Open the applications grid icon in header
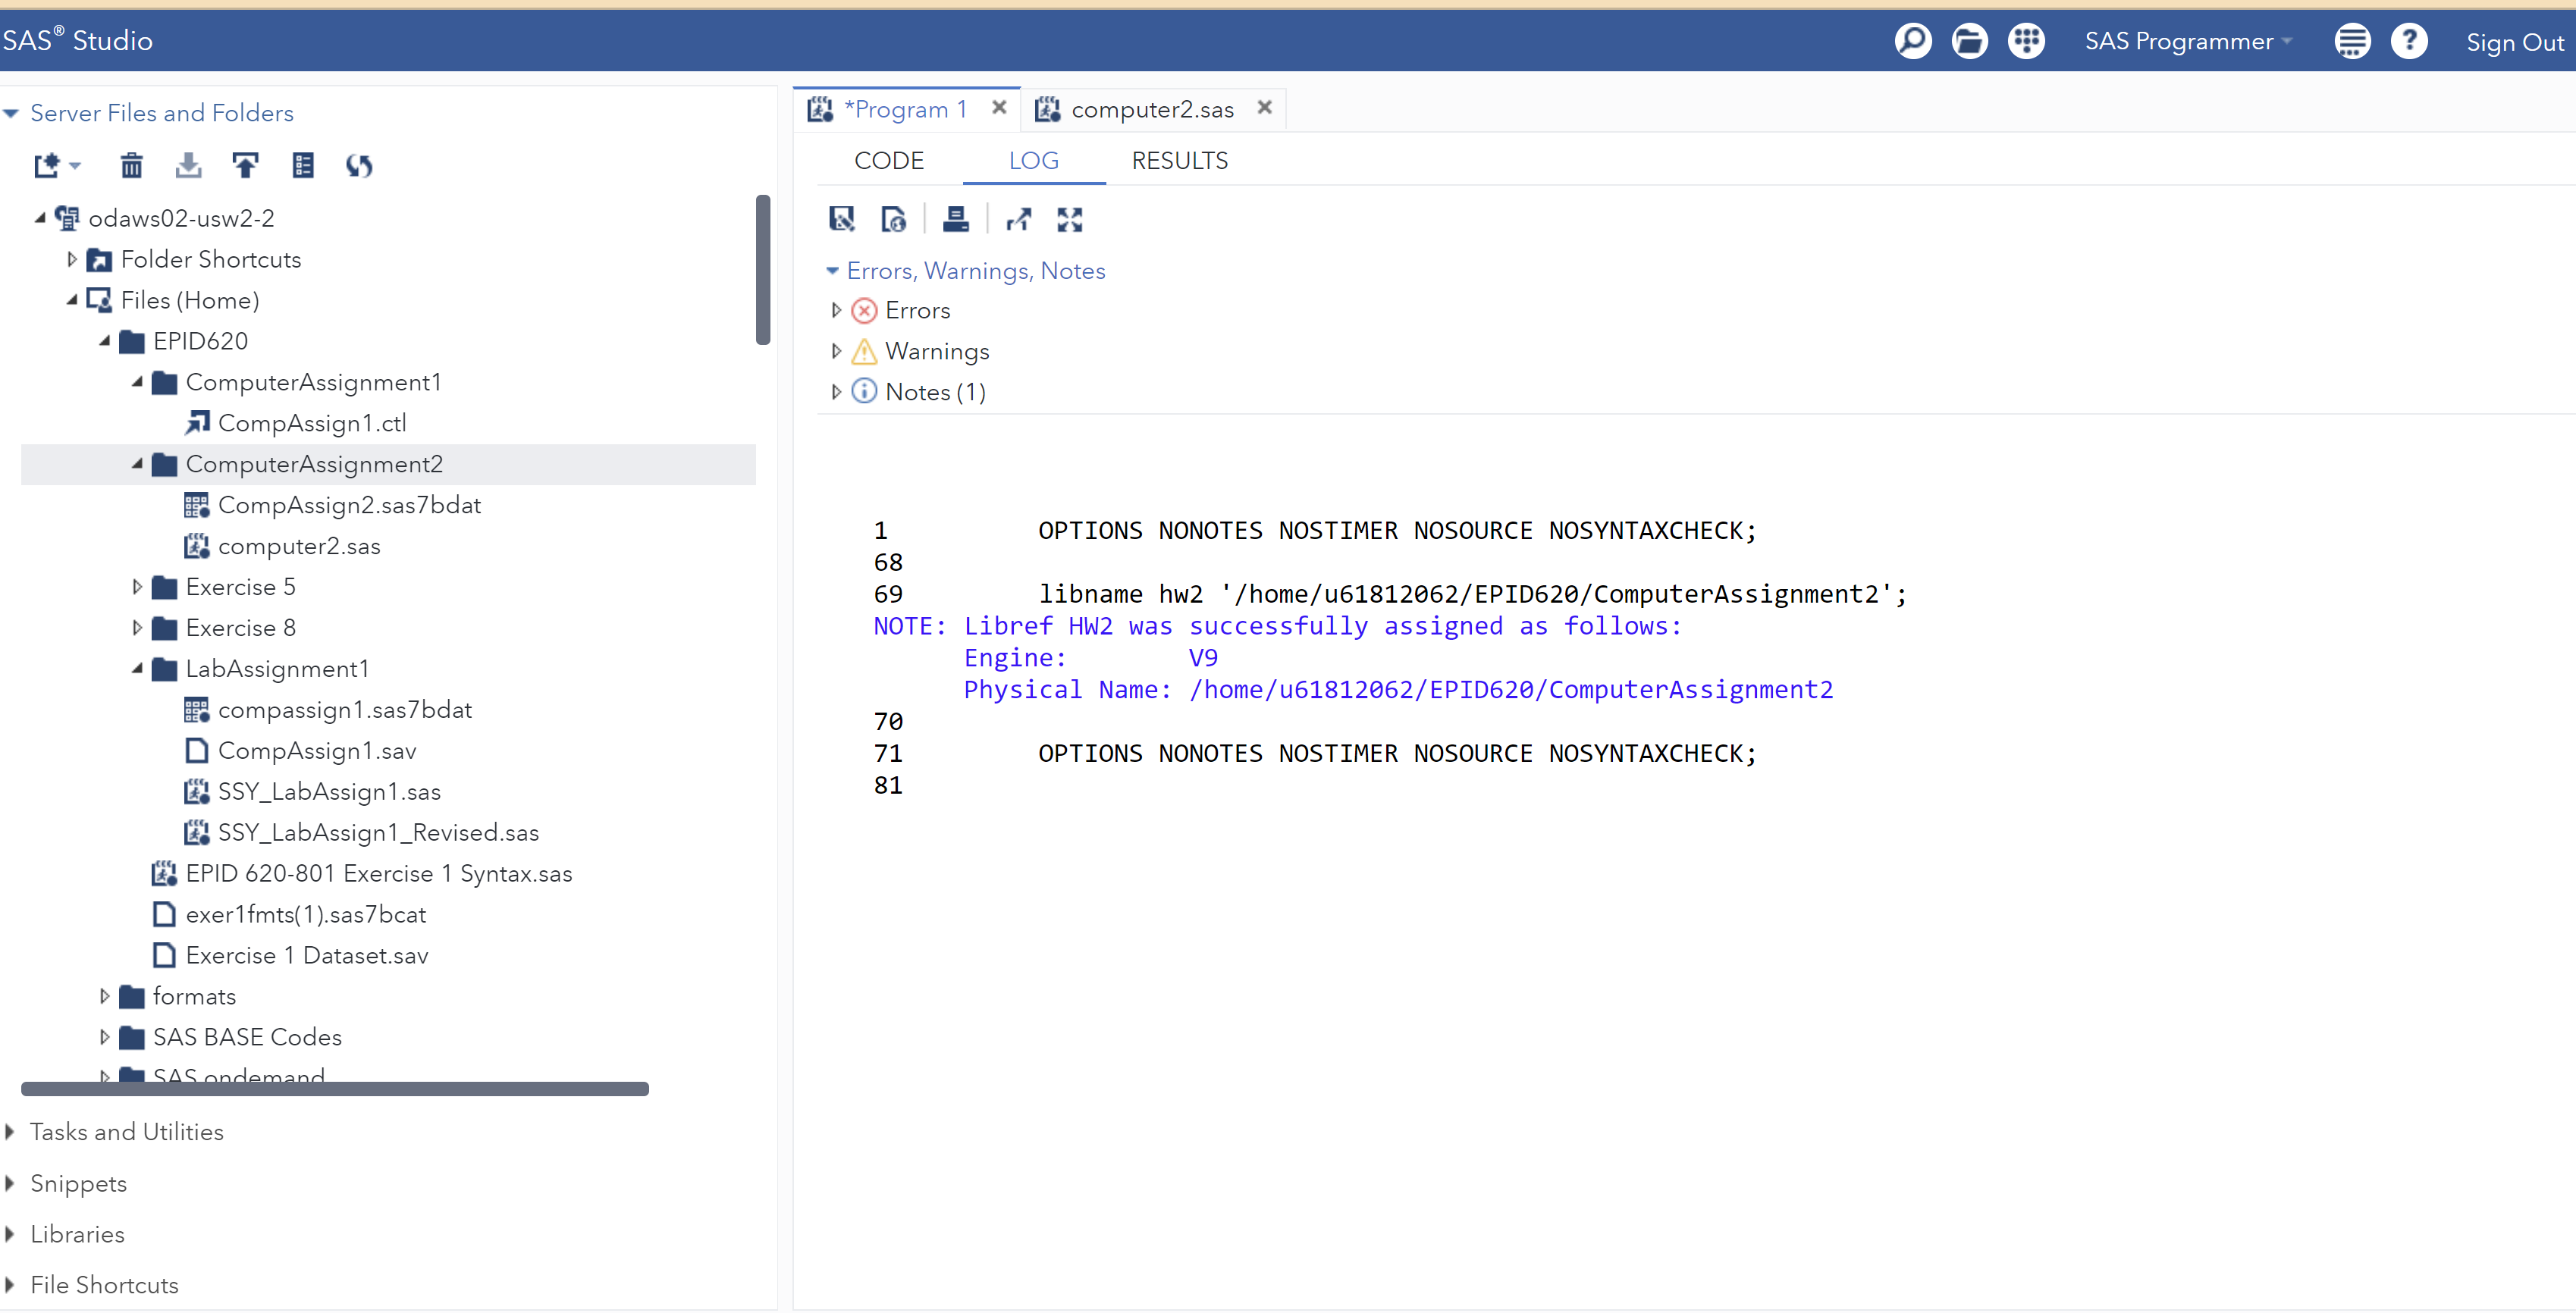The image size is (2576, 1313). (x=2026, y=41)
